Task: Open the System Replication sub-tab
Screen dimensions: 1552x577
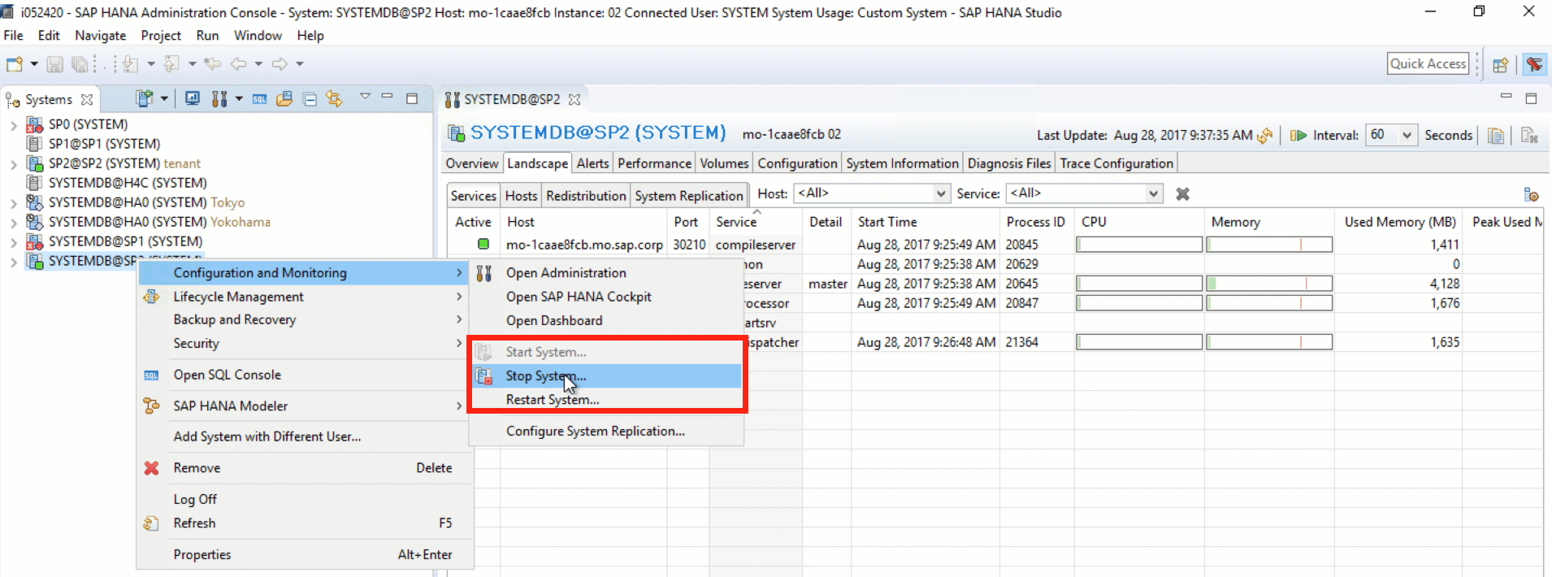Action: 689,196
